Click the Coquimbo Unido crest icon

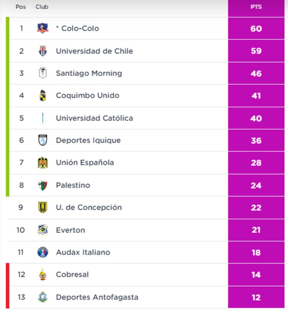pyautogui.click(x=42, y=95)
